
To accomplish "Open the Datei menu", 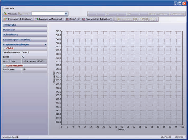I will tap(6, 9).
